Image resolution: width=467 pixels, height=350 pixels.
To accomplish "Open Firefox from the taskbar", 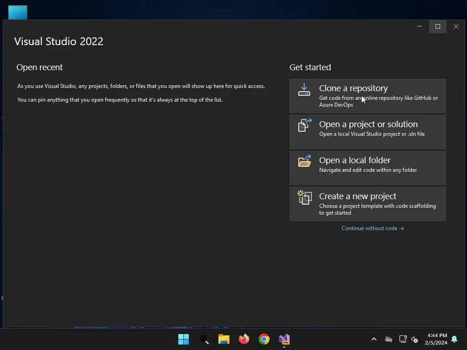I will 244,339.
